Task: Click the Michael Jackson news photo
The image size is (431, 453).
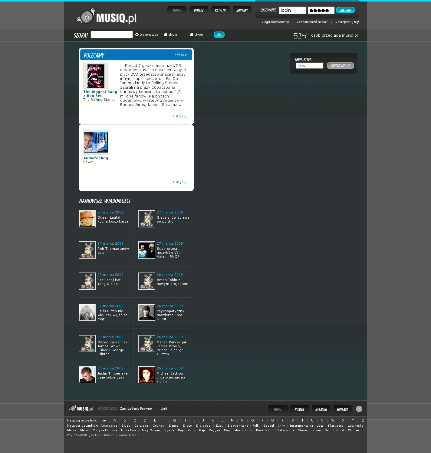Action: [x=146, y=375]
